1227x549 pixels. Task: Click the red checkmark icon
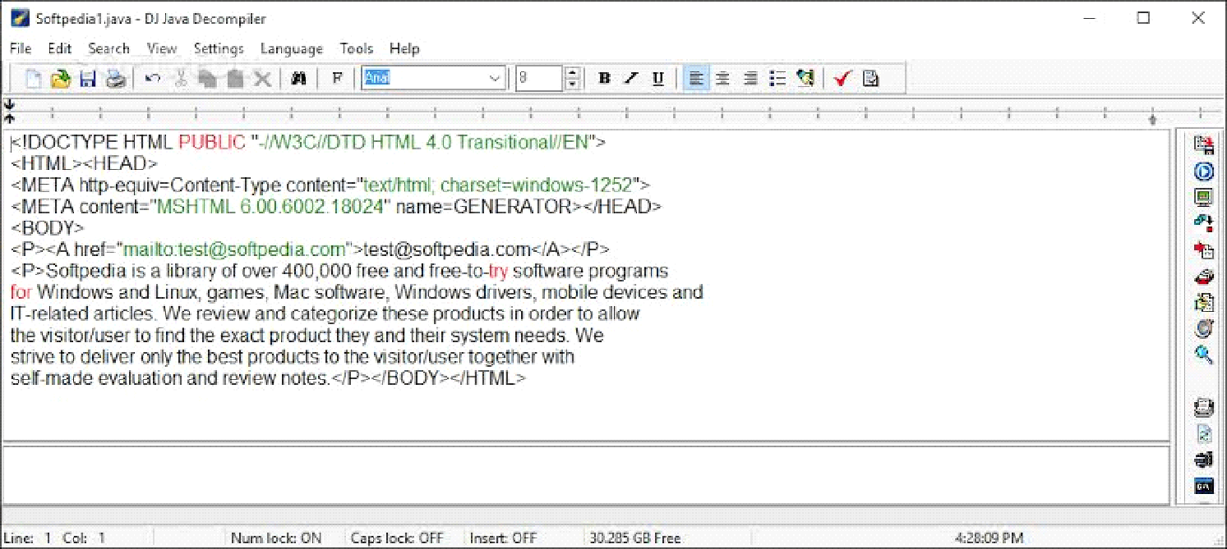(x=842, y=79)
